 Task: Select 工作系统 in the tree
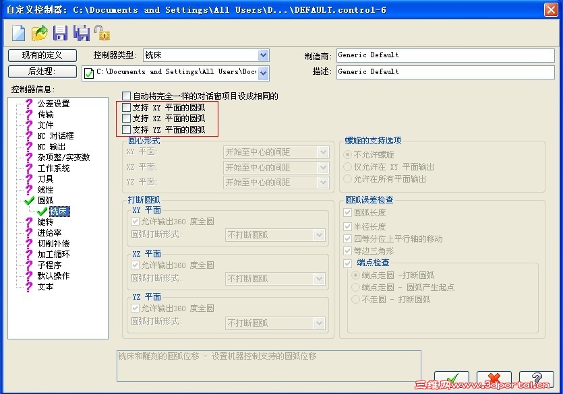[x=53, y=168]
